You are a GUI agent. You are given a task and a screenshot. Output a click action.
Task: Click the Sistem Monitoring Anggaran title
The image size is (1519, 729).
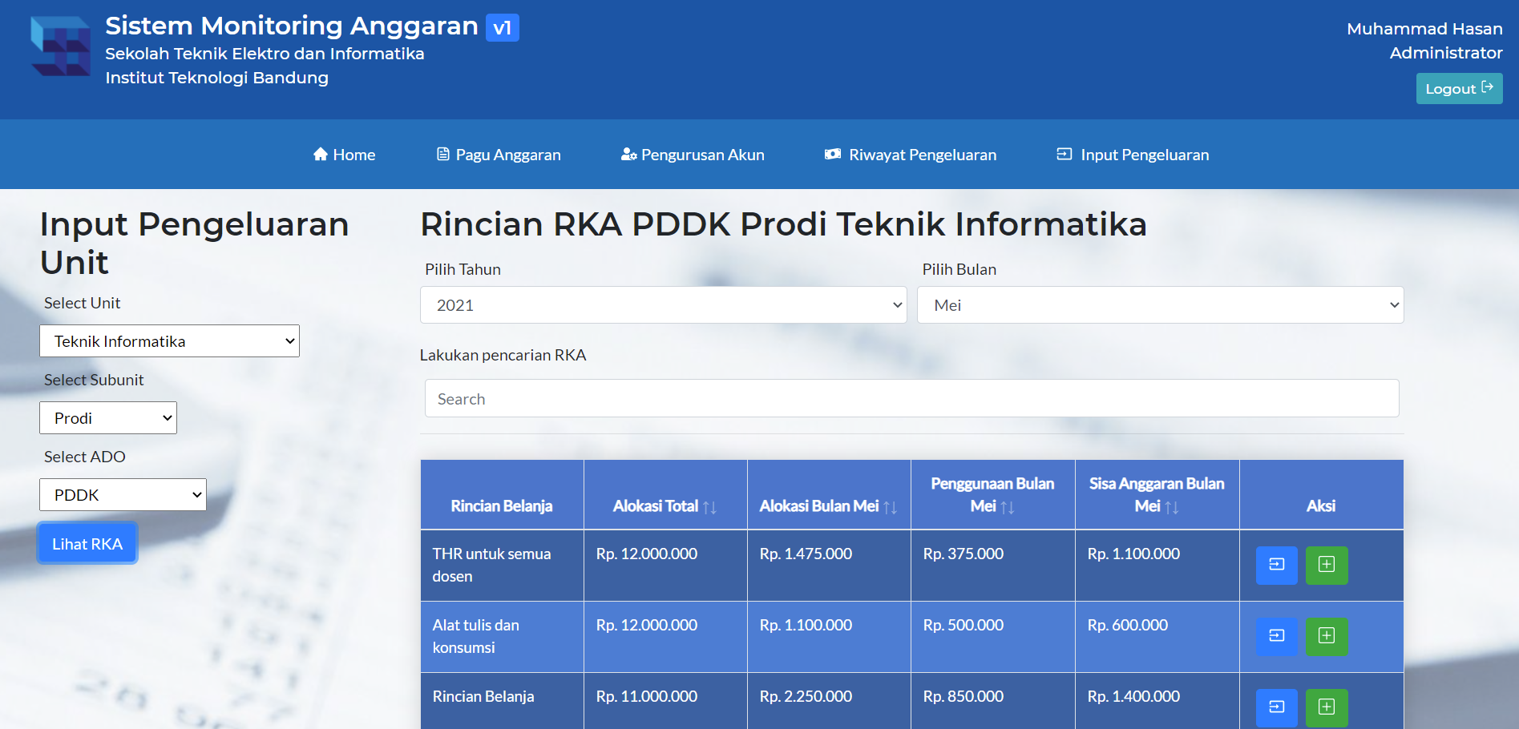pos(292,26)
